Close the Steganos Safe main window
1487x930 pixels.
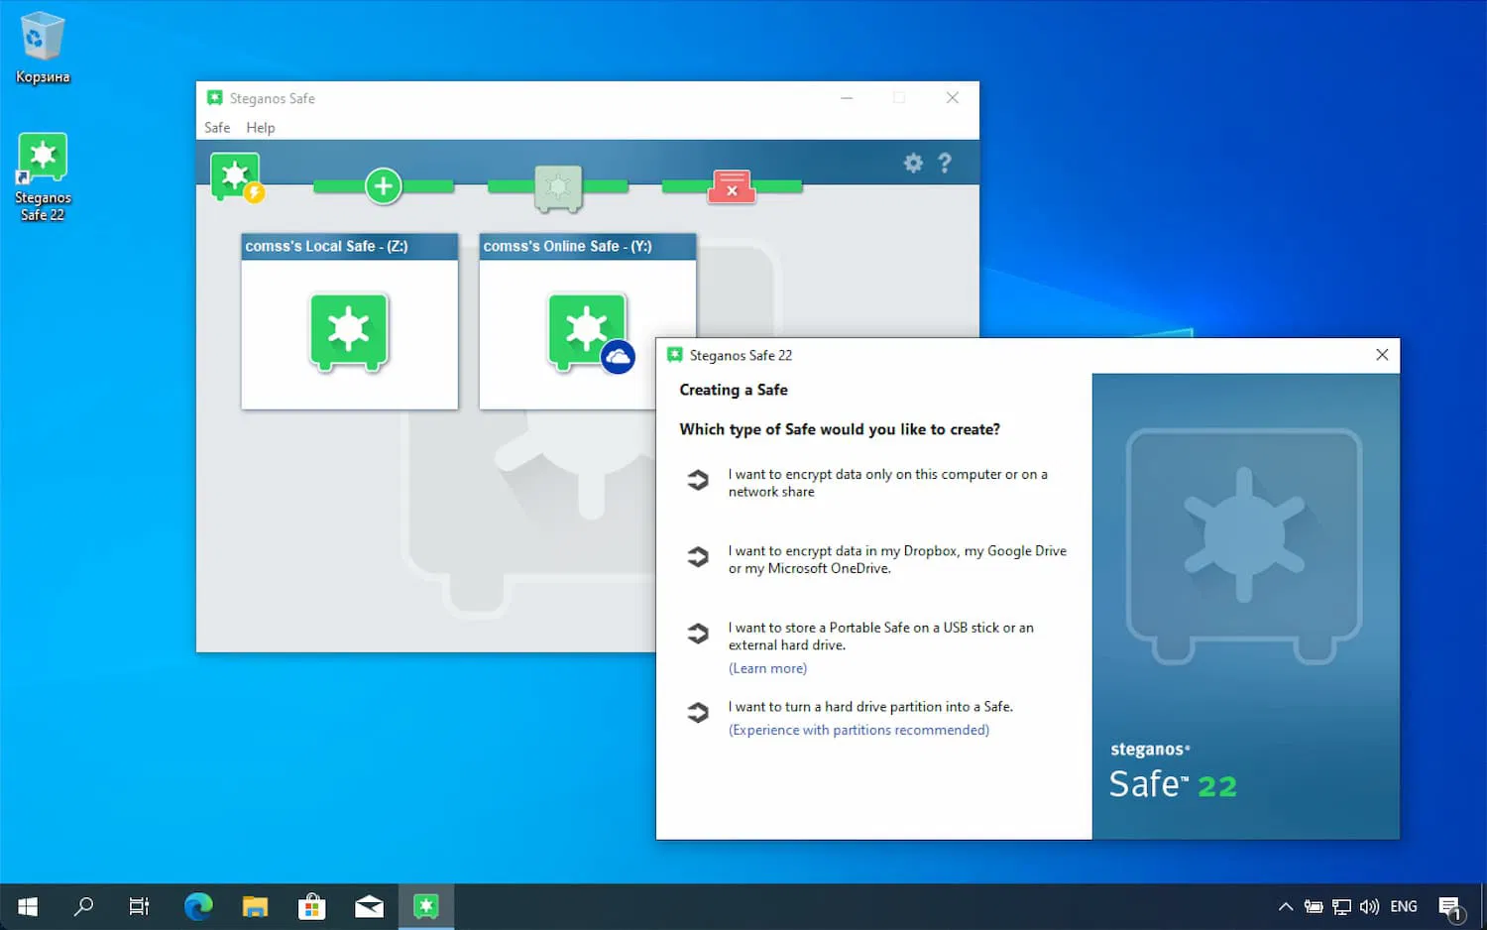953,98
